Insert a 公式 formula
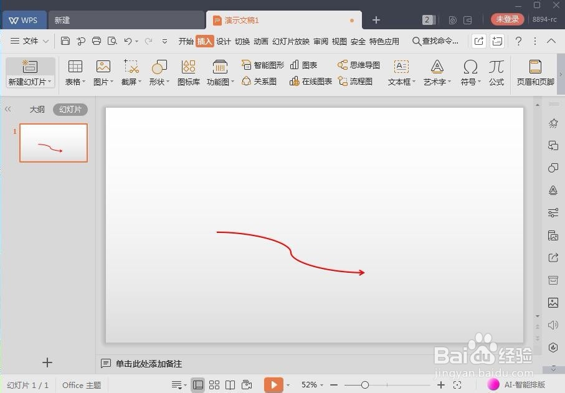 pos(496,73)
